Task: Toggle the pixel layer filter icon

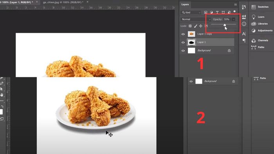Action: [205, 13]
